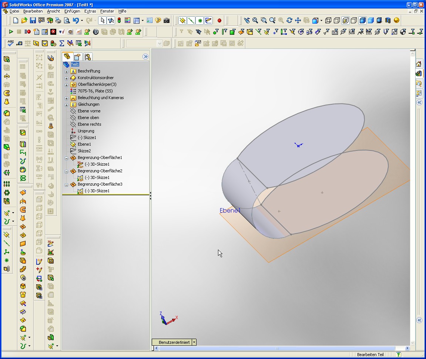Run the spell check ABC icon
Screen dimensions: 426x359
[x=11, y=44]
